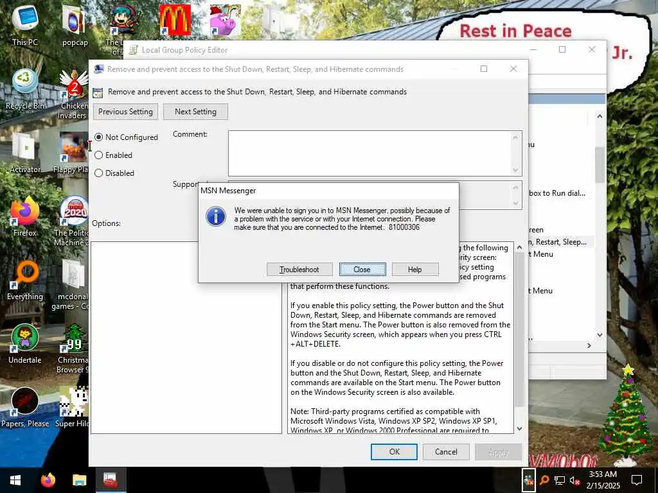Click horizontal scroll right arrow in Group Policy Editor

(589, 345)
